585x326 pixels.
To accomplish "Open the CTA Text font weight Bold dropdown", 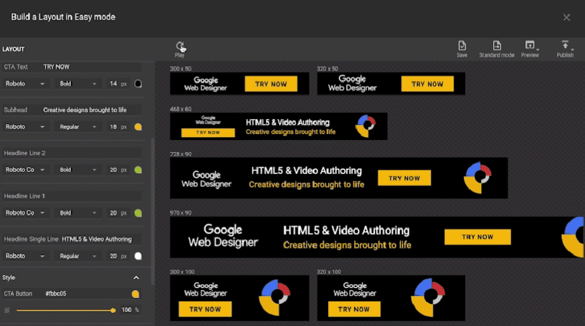I will coord(78,84).
